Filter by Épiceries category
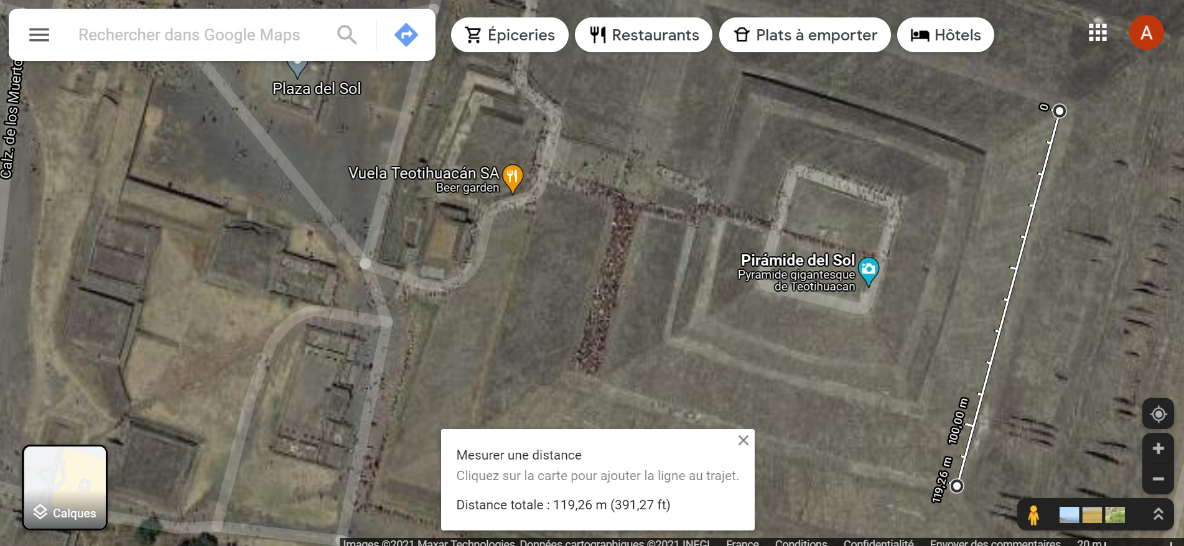 pyautogui.click(x=510, y=35)
